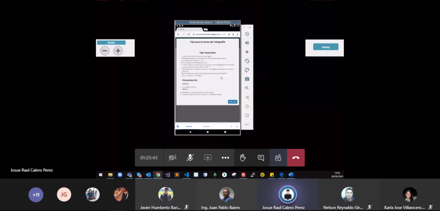Click the zoom in plus button
This screenshot has height=211, width=440.
[x=118, y=51]
